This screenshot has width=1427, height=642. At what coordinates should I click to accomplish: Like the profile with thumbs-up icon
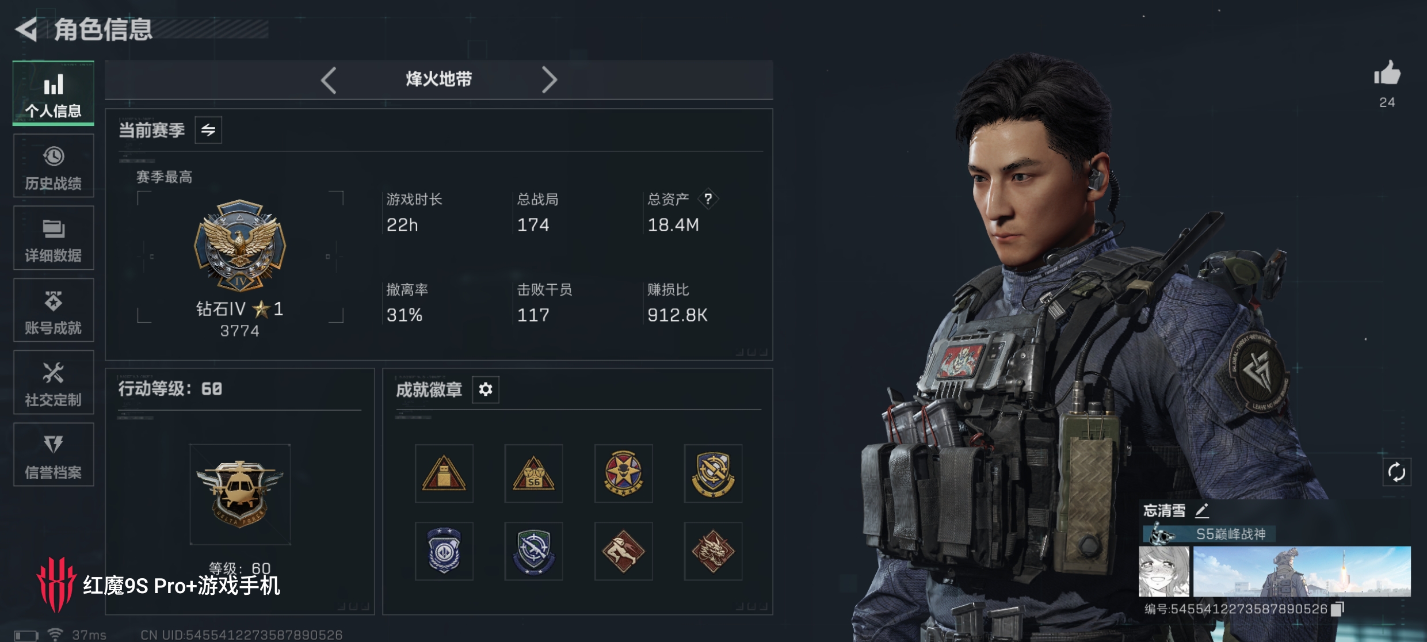click(1387, 74)
